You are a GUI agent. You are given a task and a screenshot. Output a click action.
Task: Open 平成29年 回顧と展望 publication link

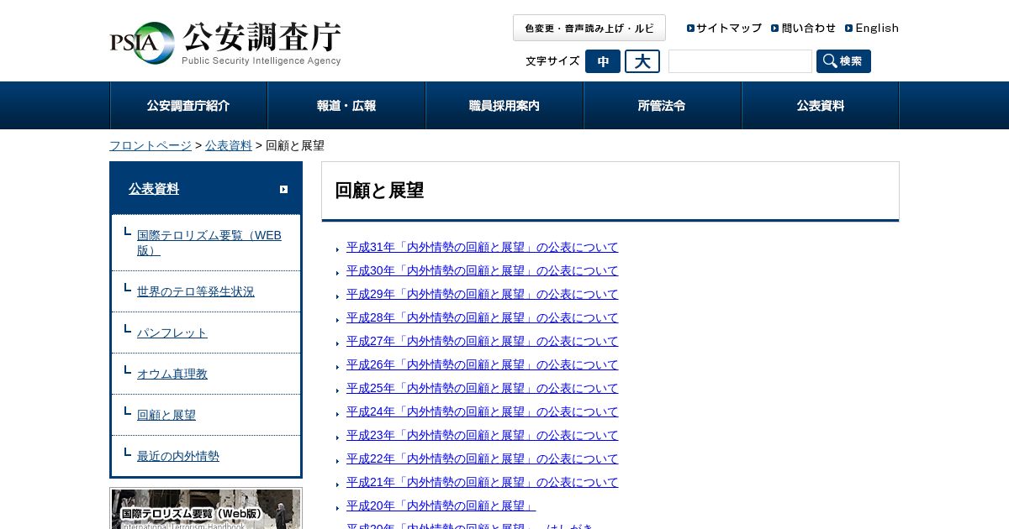(483, 294)
